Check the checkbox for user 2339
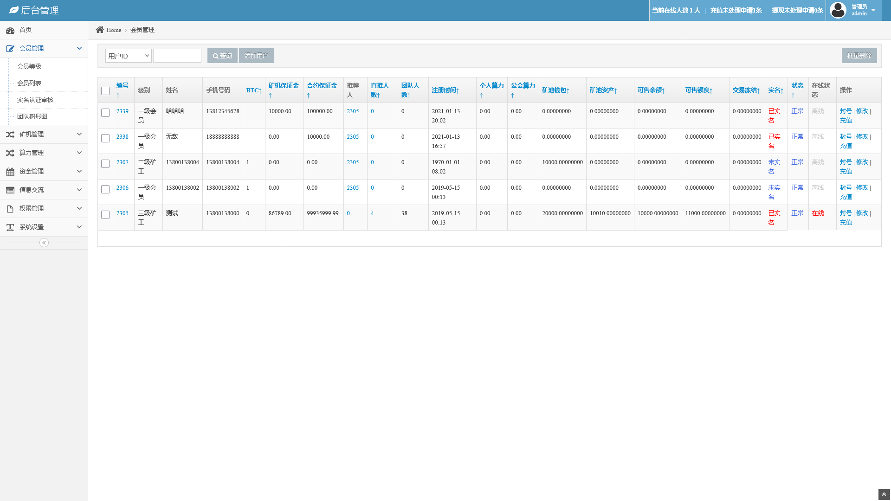891x501 pixels. click(x=105, y=113)
